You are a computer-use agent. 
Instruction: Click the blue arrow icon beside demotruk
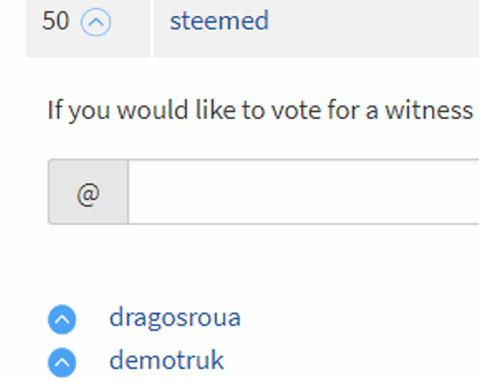pyautogui.click(x=62, y=363)
